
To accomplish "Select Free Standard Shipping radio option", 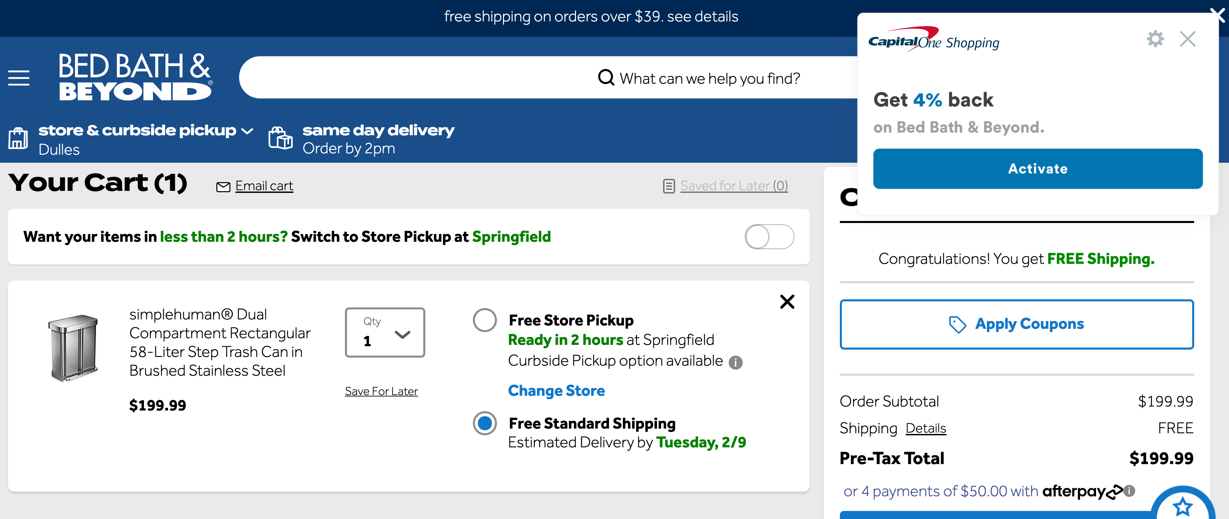I will pos(485,423).
